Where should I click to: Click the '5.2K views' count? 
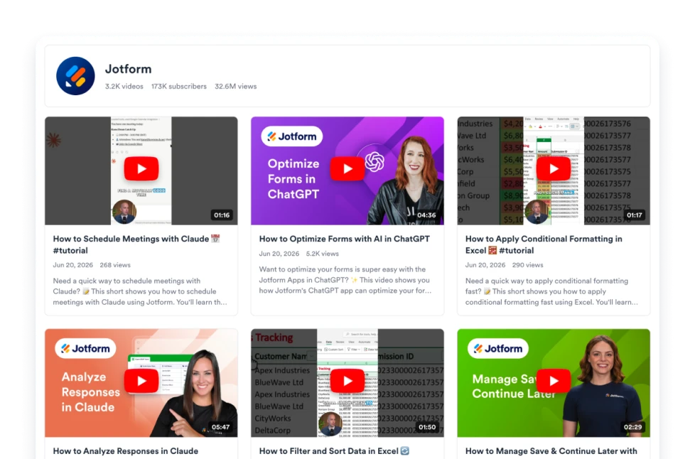(x=322, y=254)
